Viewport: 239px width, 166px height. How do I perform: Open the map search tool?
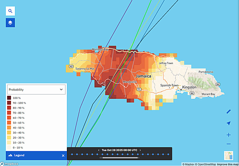[x=10, y=11]
